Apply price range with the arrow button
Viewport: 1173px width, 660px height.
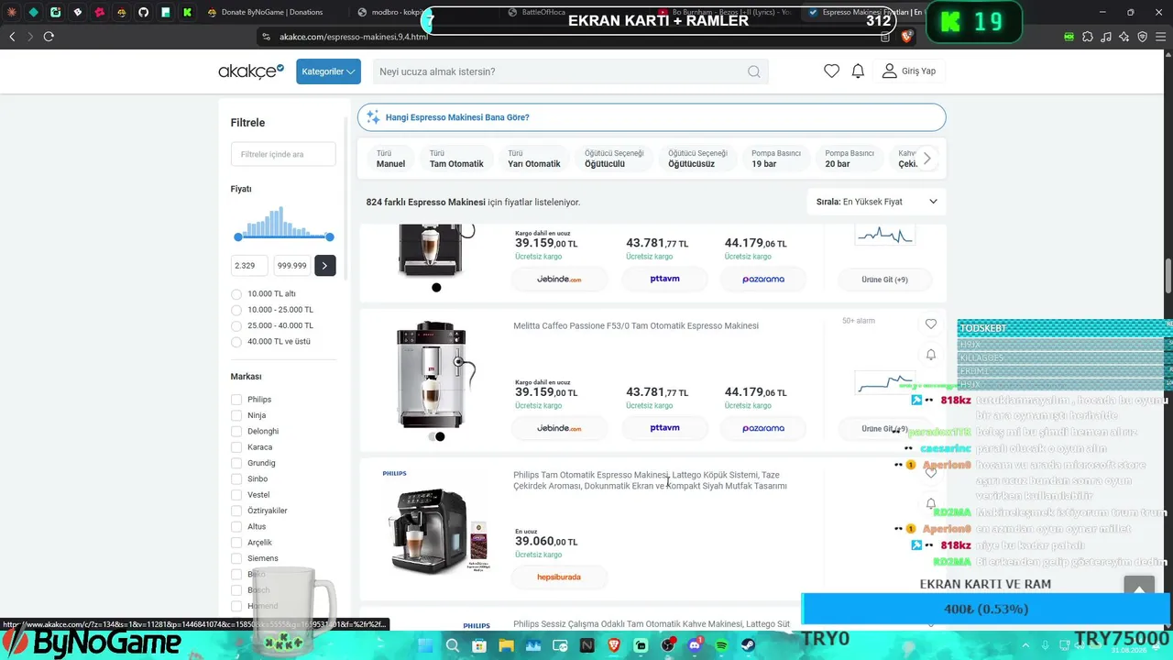[324, 266]
